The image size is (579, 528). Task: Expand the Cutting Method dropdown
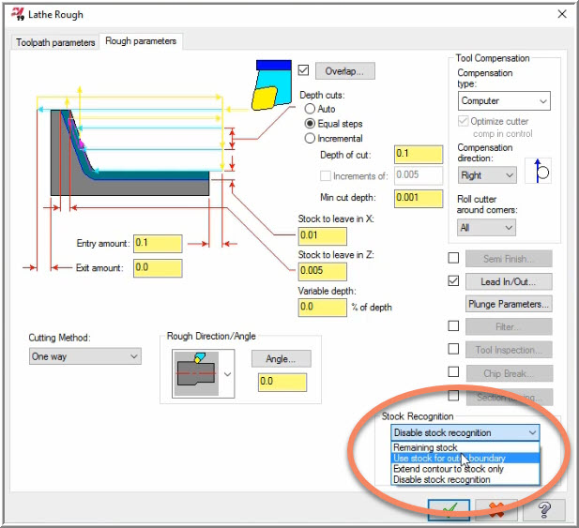point(84,356)
